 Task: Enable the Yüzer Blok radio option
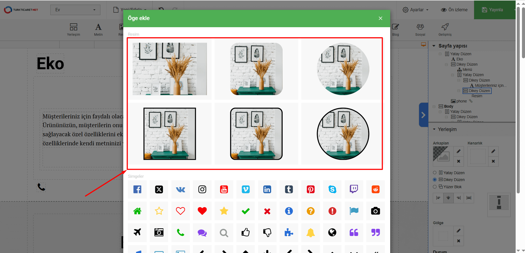[x=435, y=187]
